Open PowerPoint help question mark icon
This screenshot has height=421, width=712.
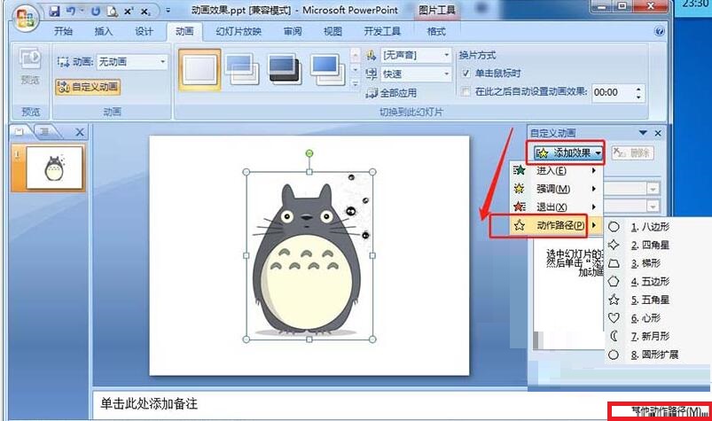tap(660, 31)
